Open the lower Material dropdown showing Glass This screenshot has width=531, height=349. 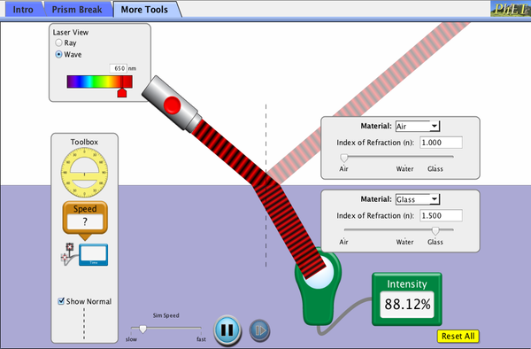[418, 199]
